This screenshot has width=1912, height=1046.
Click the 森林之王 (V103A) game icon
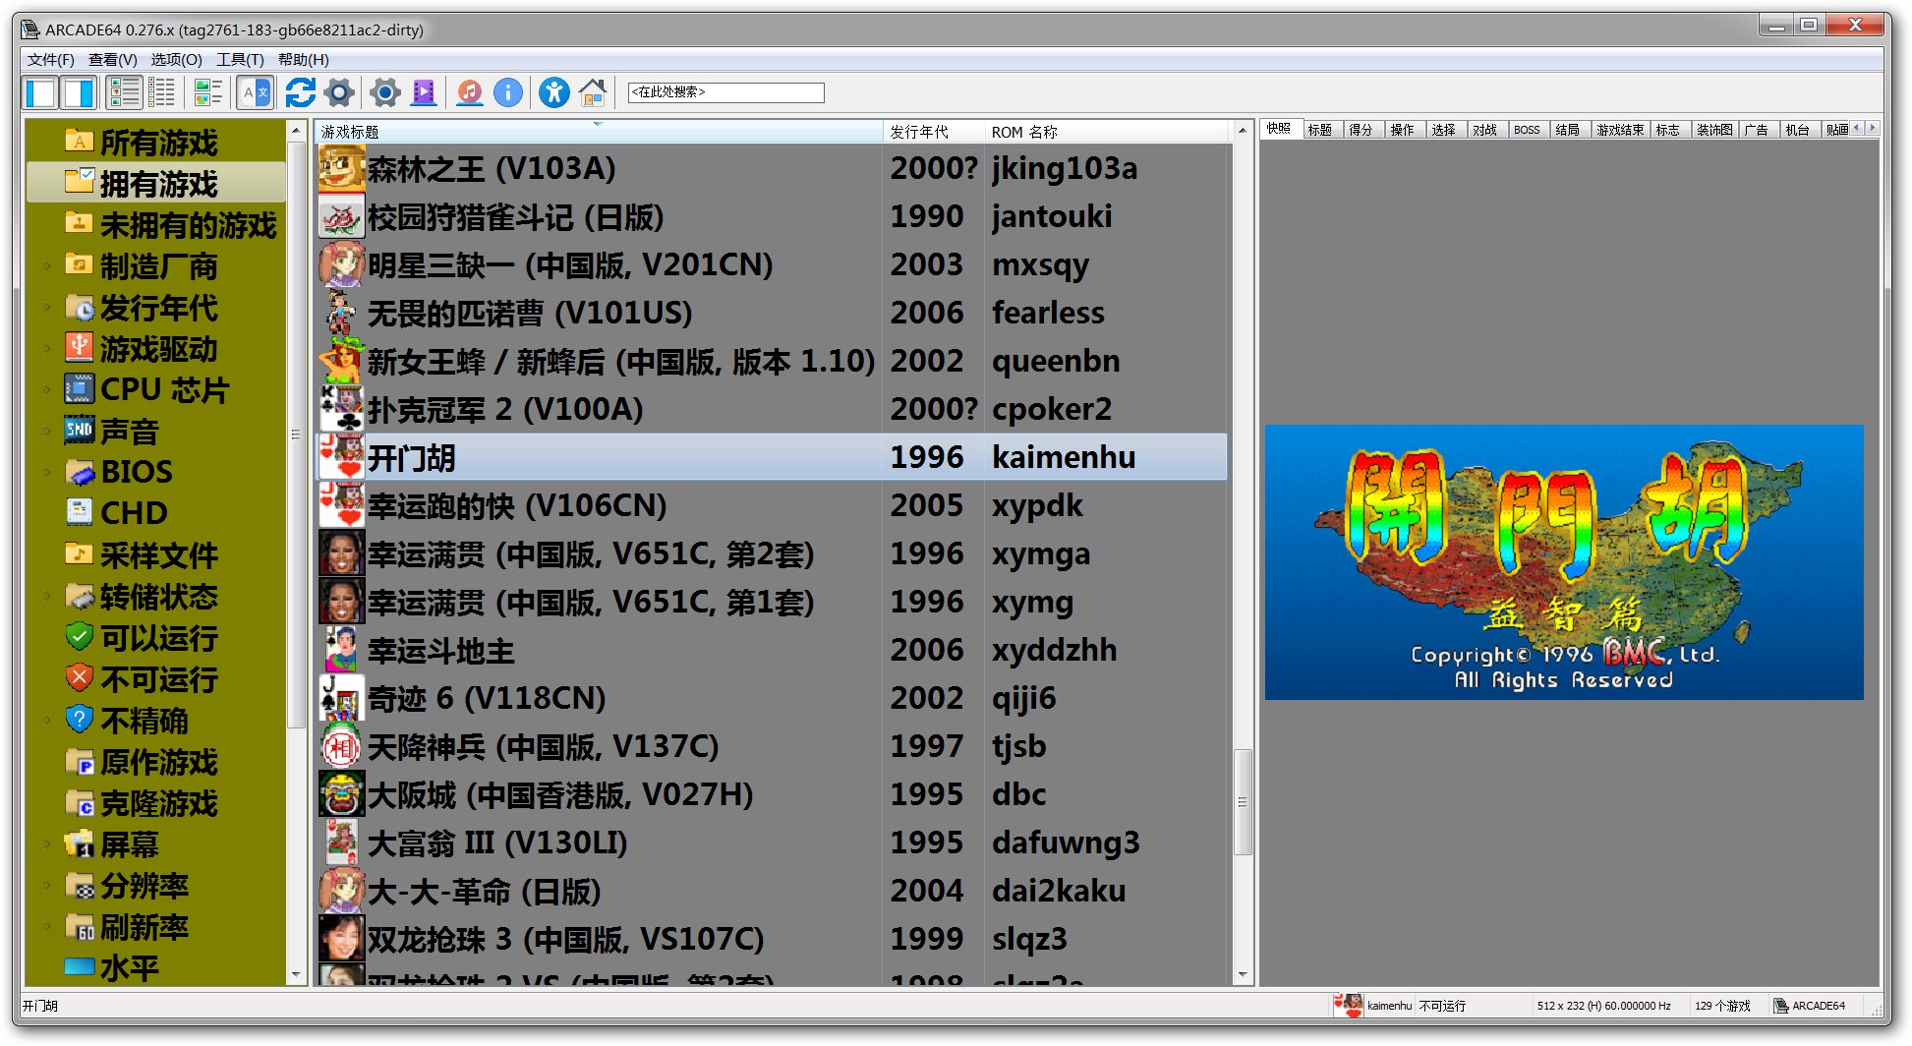pos(342,168)
